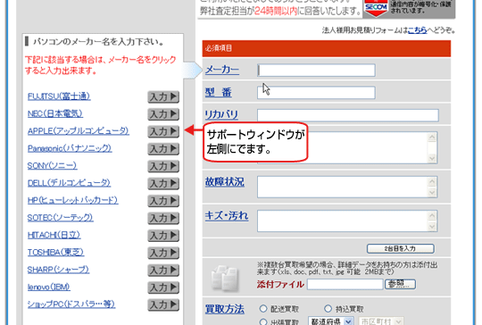Screen dimensions: 482x325
Task: Click the 参照 browse button
Action: pos(400,284)
